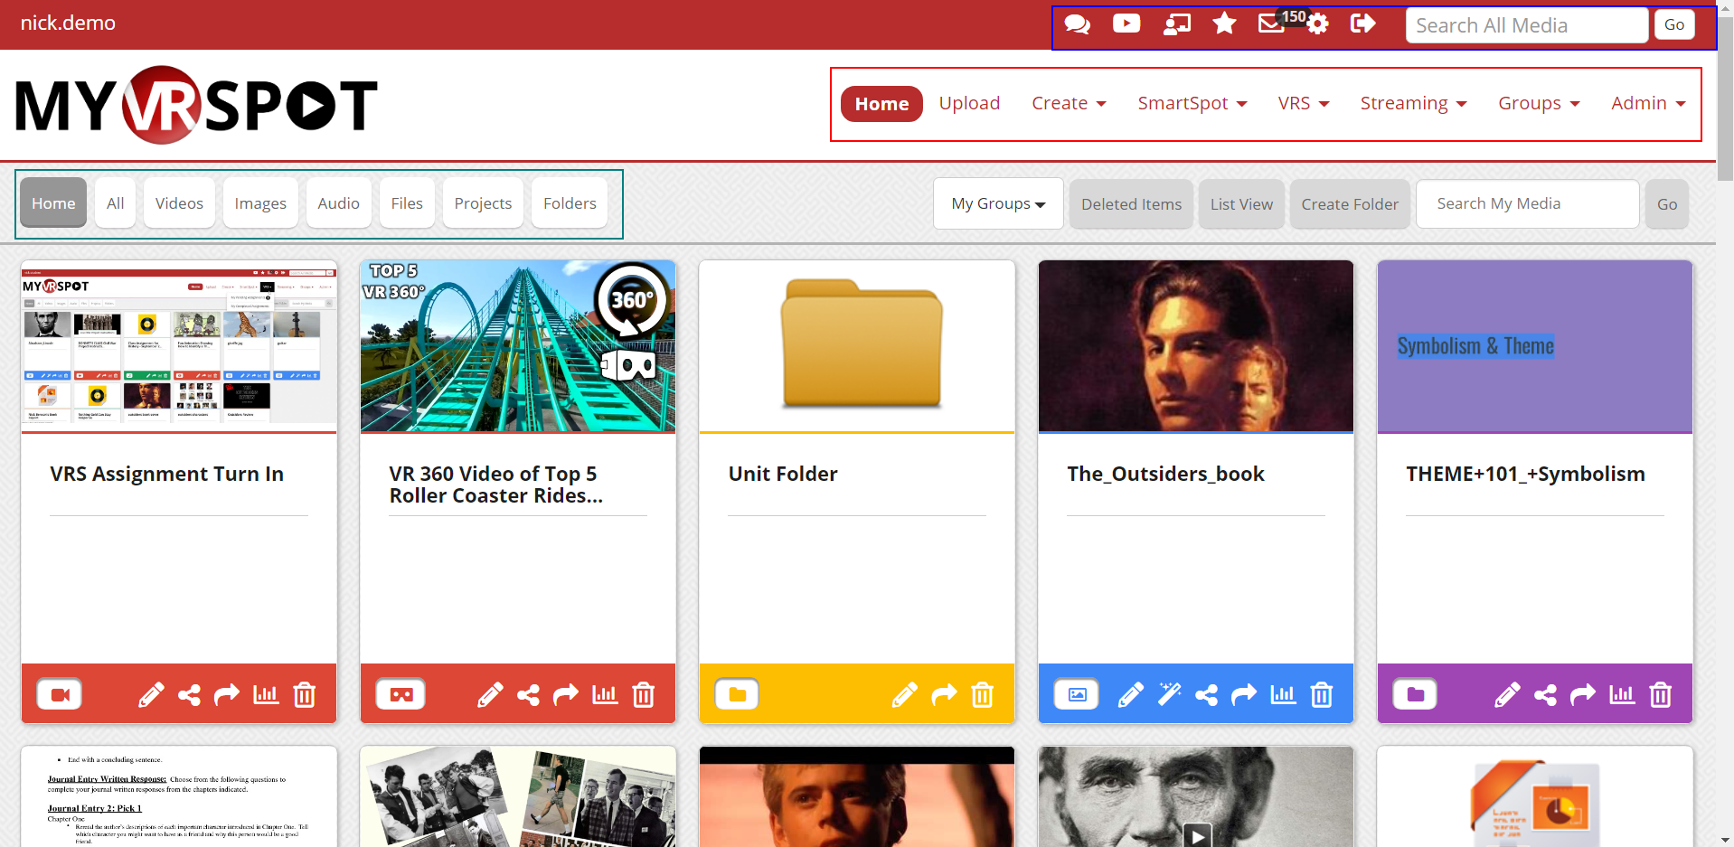View statistics for THEME+101_+Symbolism

tap(1622, 694)
